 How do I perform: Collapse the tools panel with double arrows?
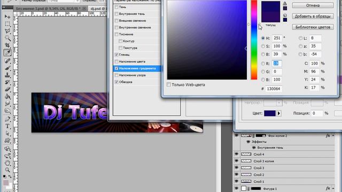(x=4, y=7)
